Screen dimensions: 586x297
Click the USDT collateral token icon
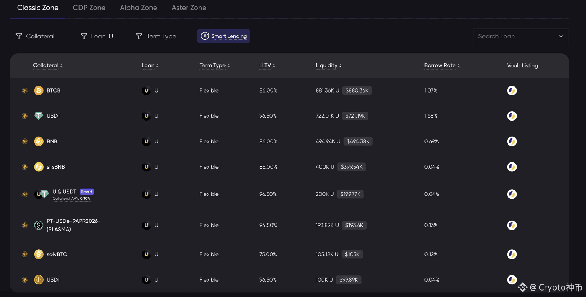[x=38, y=116]
